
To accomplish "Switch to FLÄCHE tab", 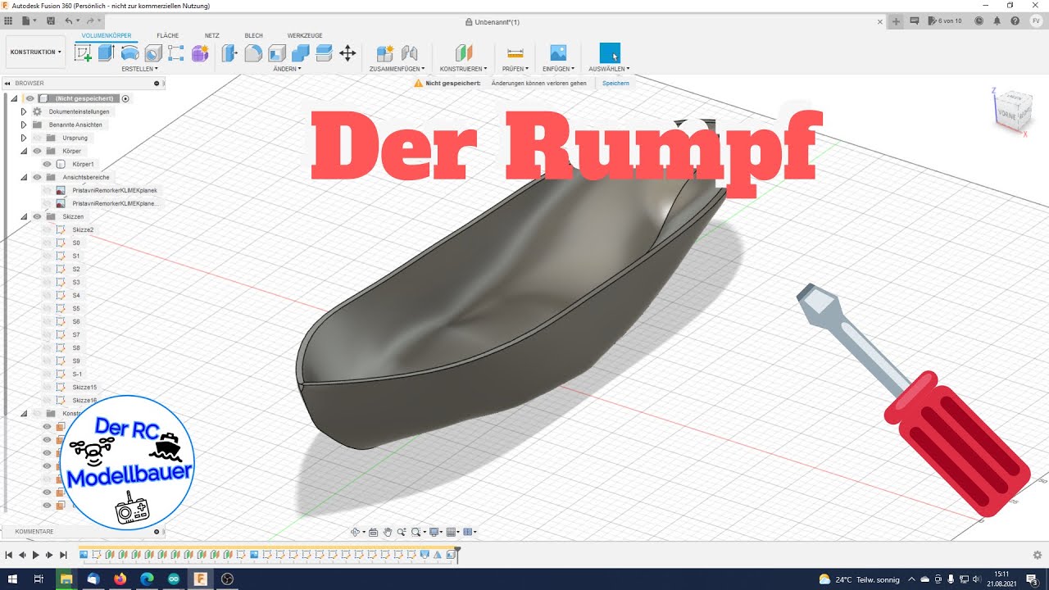I will pos(168,36).
